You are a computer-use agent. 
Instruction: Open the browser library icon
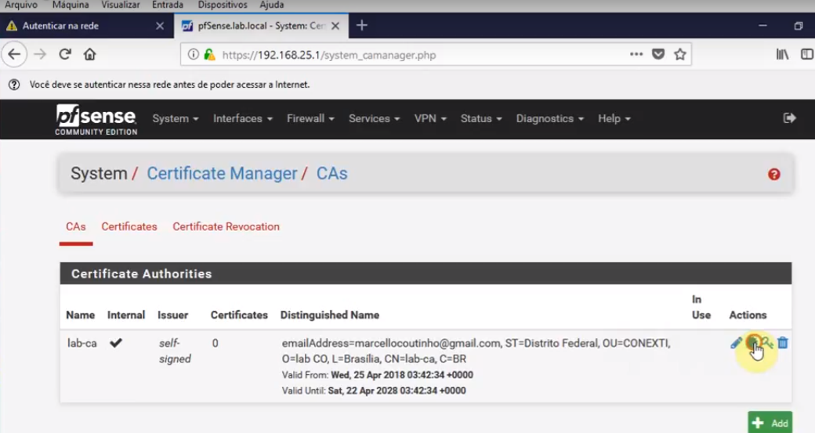point(782,54)
